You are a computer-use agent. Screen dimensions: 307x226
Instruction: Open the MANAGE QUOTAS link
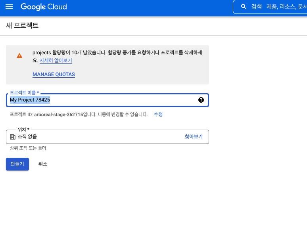[54, 75]
